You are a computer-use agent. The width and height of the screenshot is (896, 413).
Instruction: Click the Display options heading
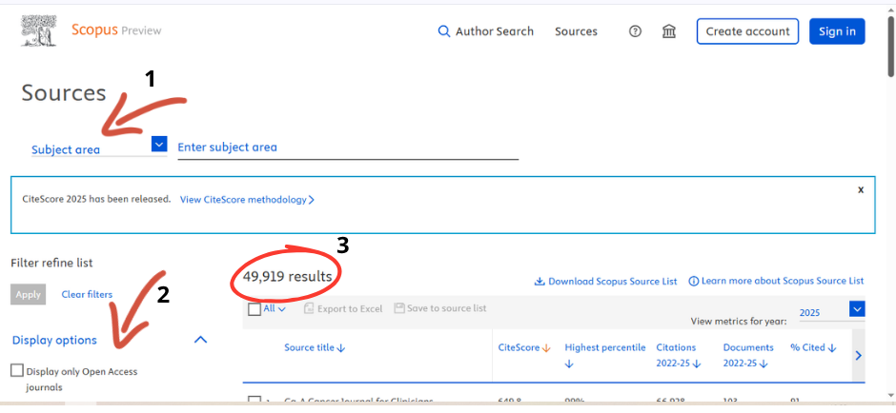pos(54,341)
